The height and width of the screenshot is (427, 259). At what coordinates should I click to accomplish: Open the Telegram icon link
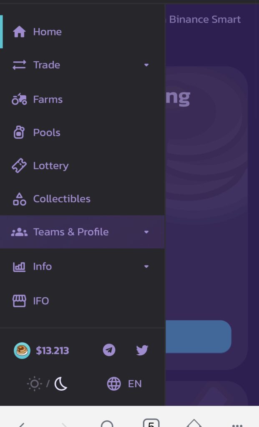tap(109, 350)
